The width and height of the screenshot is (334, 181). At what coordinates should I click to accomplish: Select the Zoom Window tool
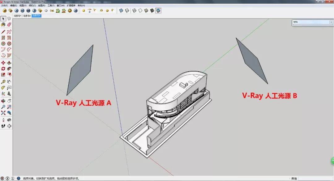tap(9, 107)
